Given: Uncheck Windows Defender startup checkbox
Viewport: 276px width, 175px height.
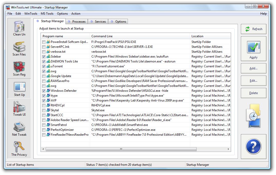Looking at the screenshot, I should (44, 91).
